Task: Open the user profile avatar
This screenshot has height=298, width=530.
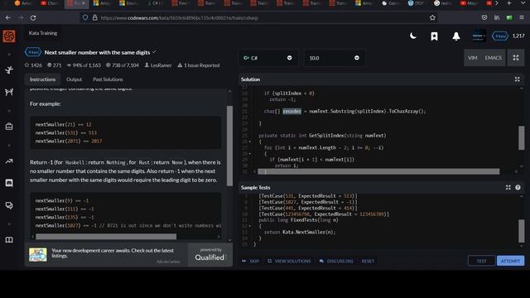Action: [x=479, y=36]
